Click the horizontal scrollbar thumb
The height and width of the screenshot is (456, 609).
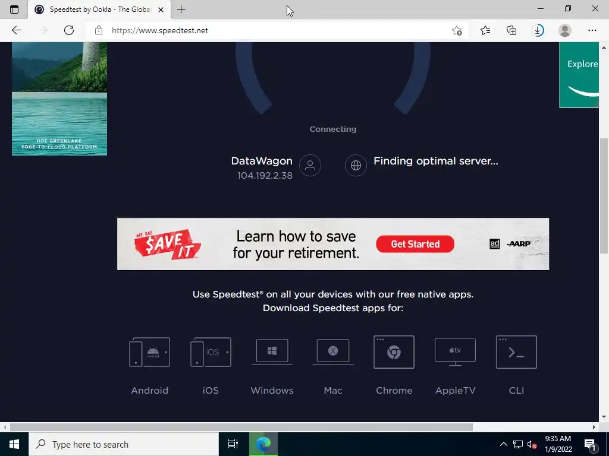(241, 427)
